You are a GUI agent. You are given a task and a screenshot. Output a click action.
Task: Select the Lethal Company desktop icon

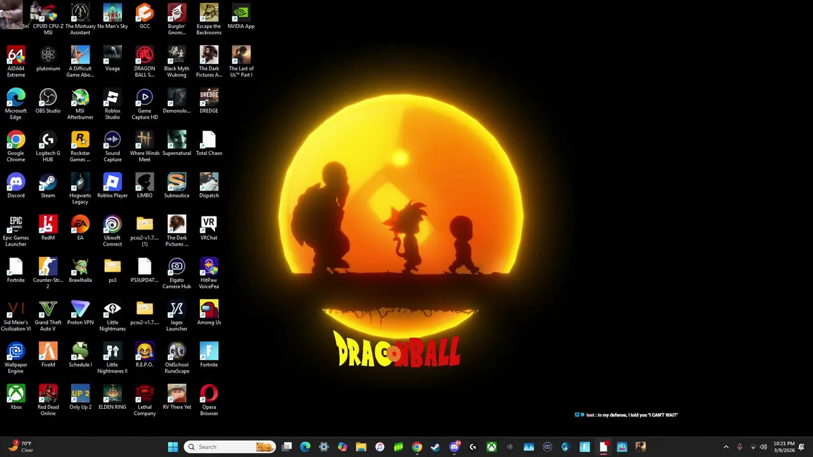[145, 400]
